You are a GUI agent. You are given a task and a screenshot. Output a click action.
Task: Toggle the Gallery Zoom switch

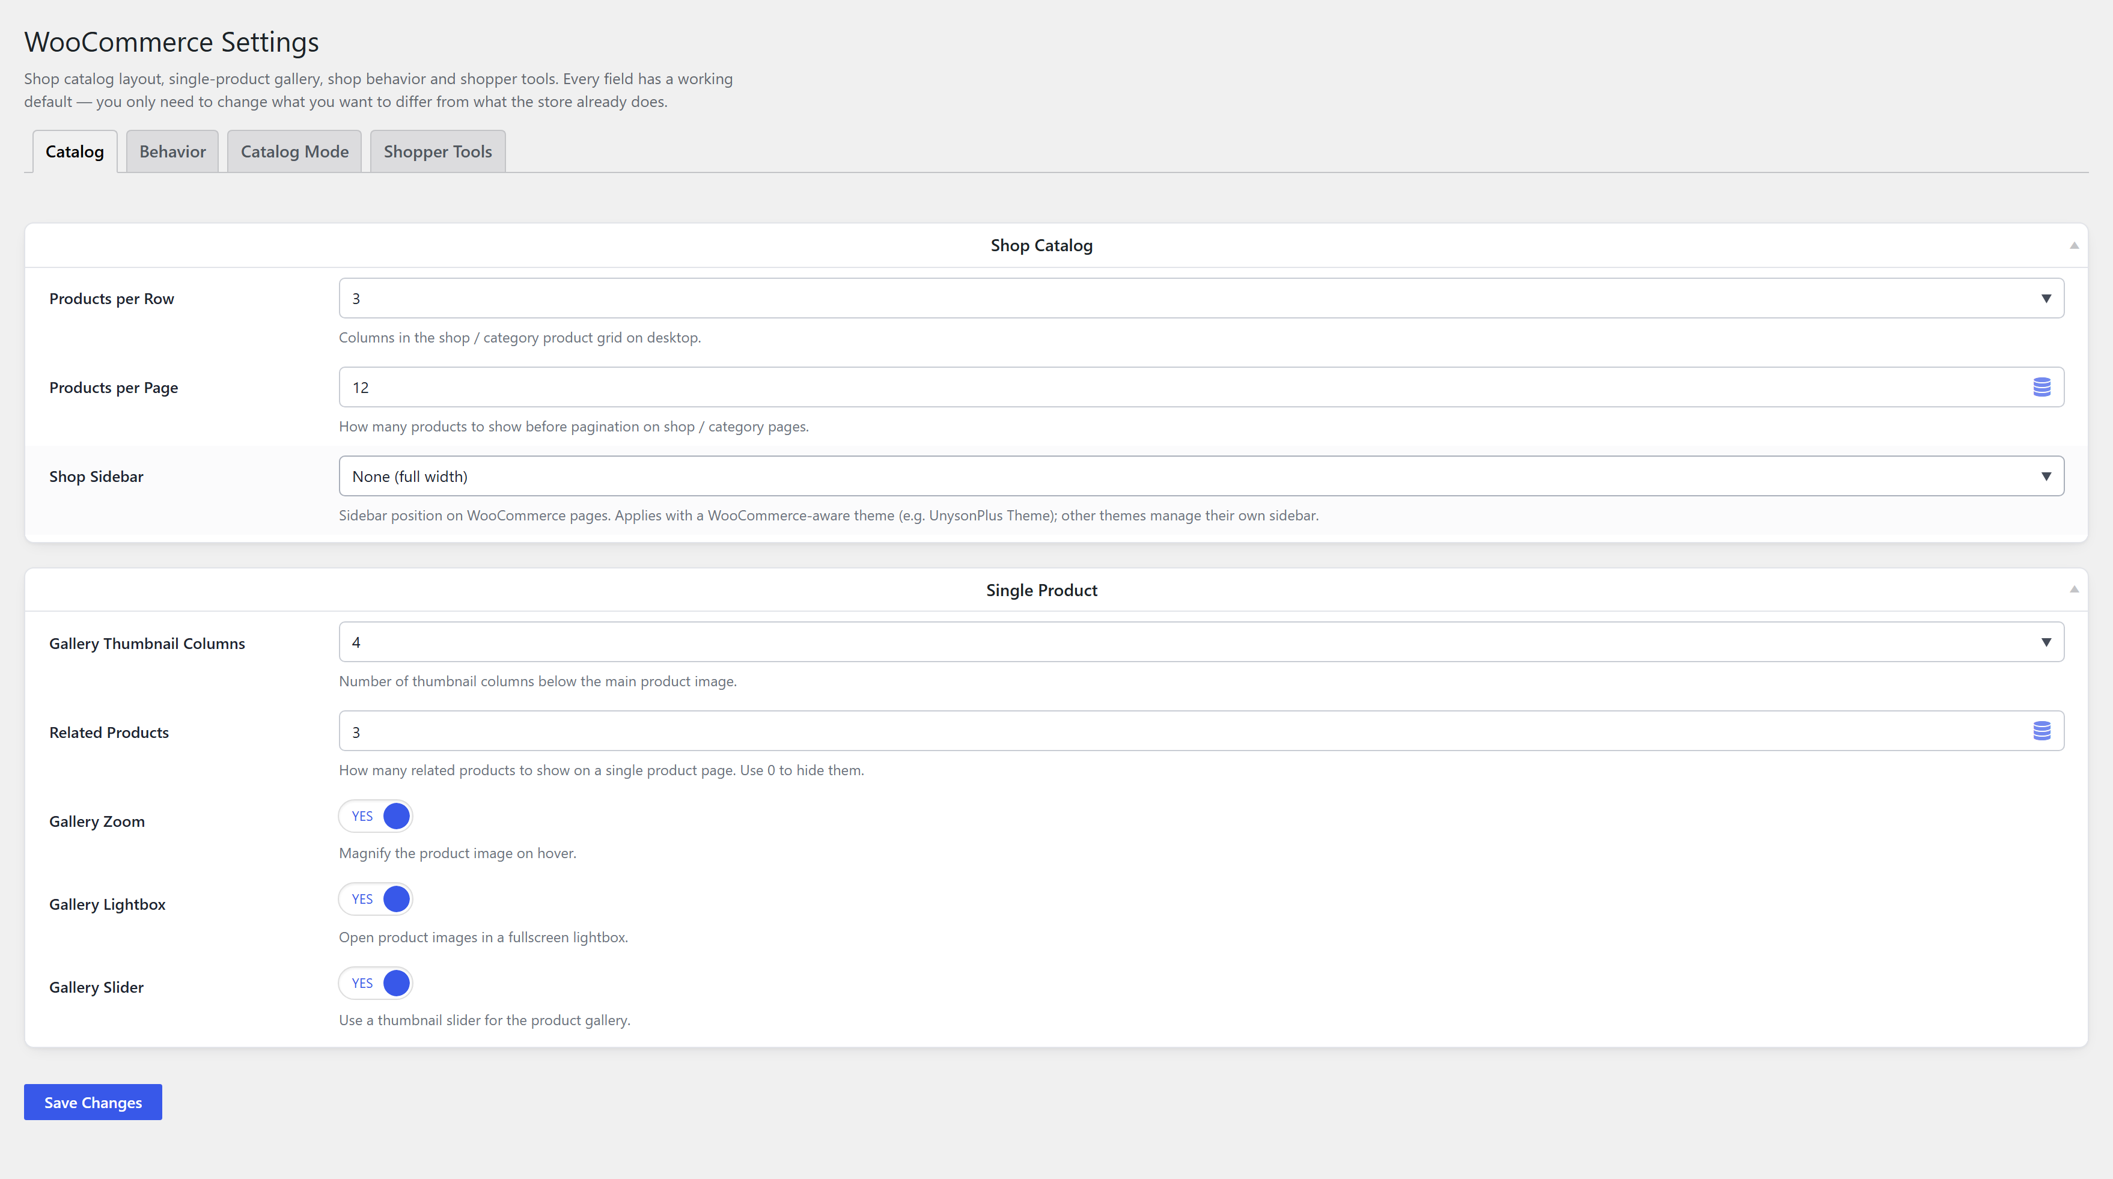pos(376,817)
